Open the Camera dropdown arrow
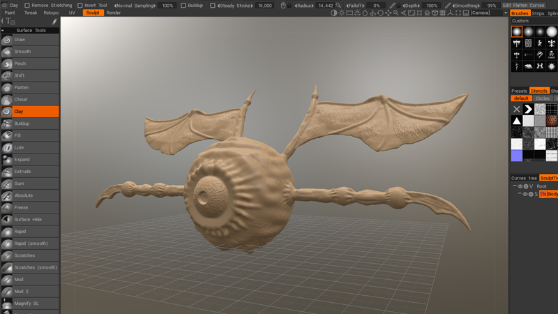 point(506,13)
